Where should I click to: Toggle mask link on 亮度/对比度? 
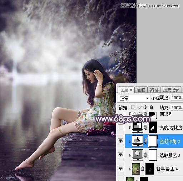145,127
